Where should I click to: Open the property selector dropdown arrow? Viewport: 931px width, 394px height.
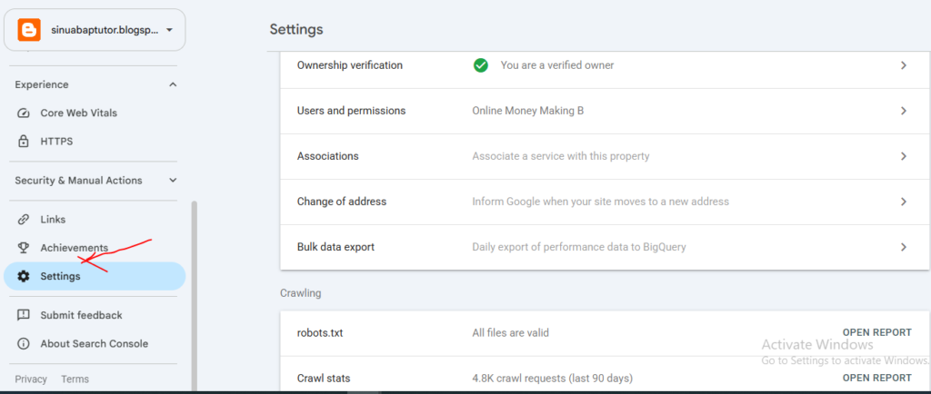[x=170, y=30]
